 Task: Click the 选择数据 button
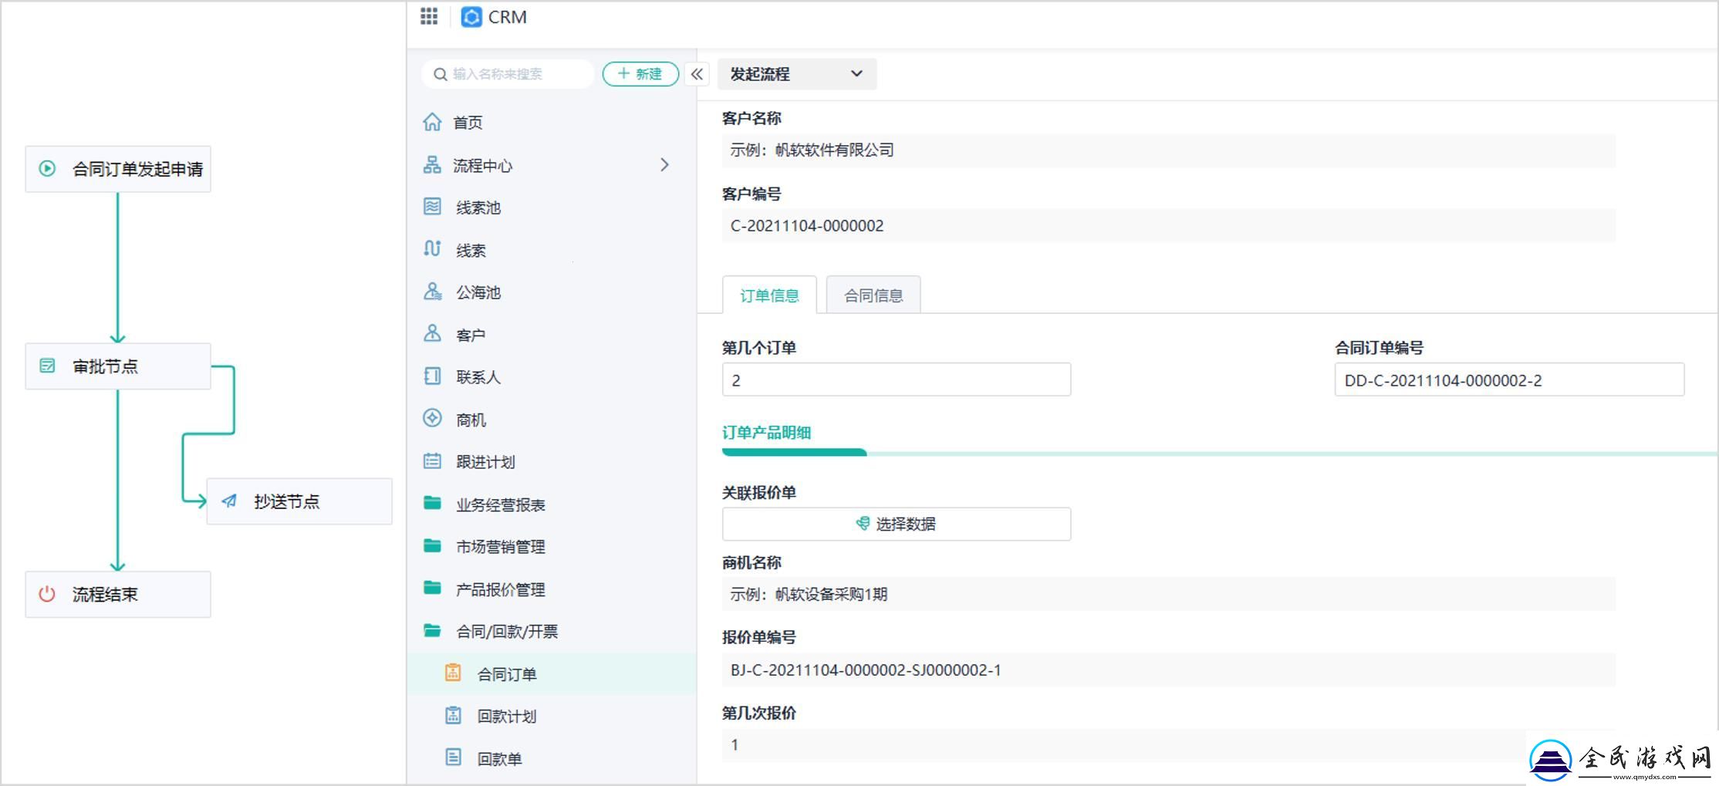click(897, 524)
